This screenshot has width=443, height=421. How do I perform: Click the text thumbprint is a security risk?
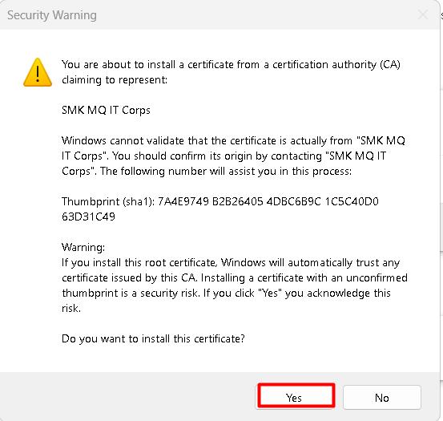pyautogui.click(x=131, y=293)
